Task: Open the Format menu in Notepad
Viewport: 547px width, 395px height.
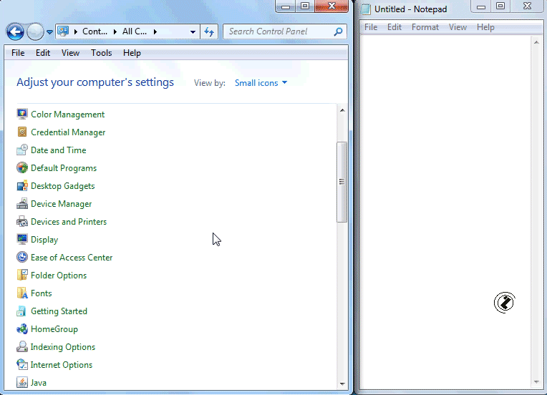Action: [425, 27]
